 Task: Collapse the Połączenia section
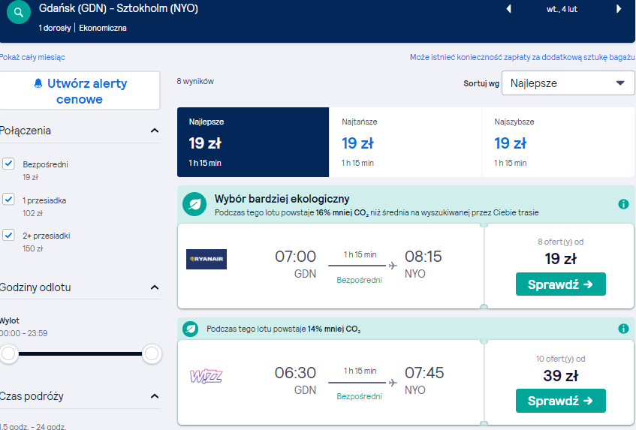(155, 131)
